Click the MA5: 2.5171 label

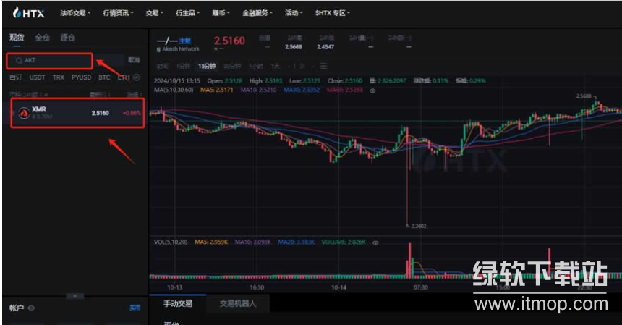click(x=216, y=90)
